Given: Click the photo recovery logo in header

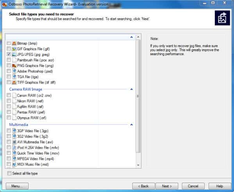Looking at the screenshot, I should [x=222, y=18].
